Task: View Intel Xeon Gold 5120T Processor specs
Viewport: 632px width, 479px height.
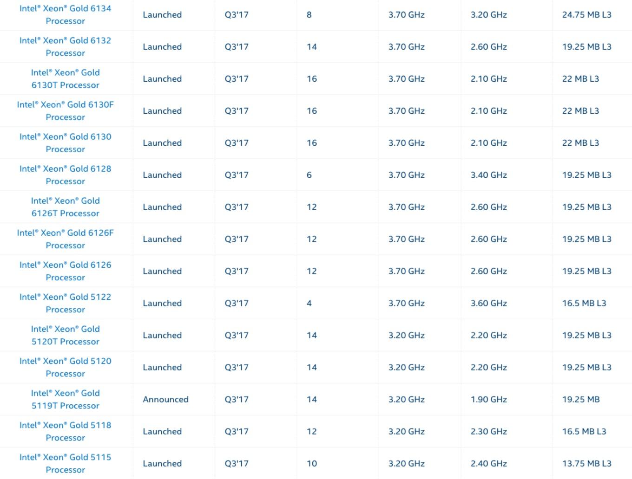Action: 66,335
